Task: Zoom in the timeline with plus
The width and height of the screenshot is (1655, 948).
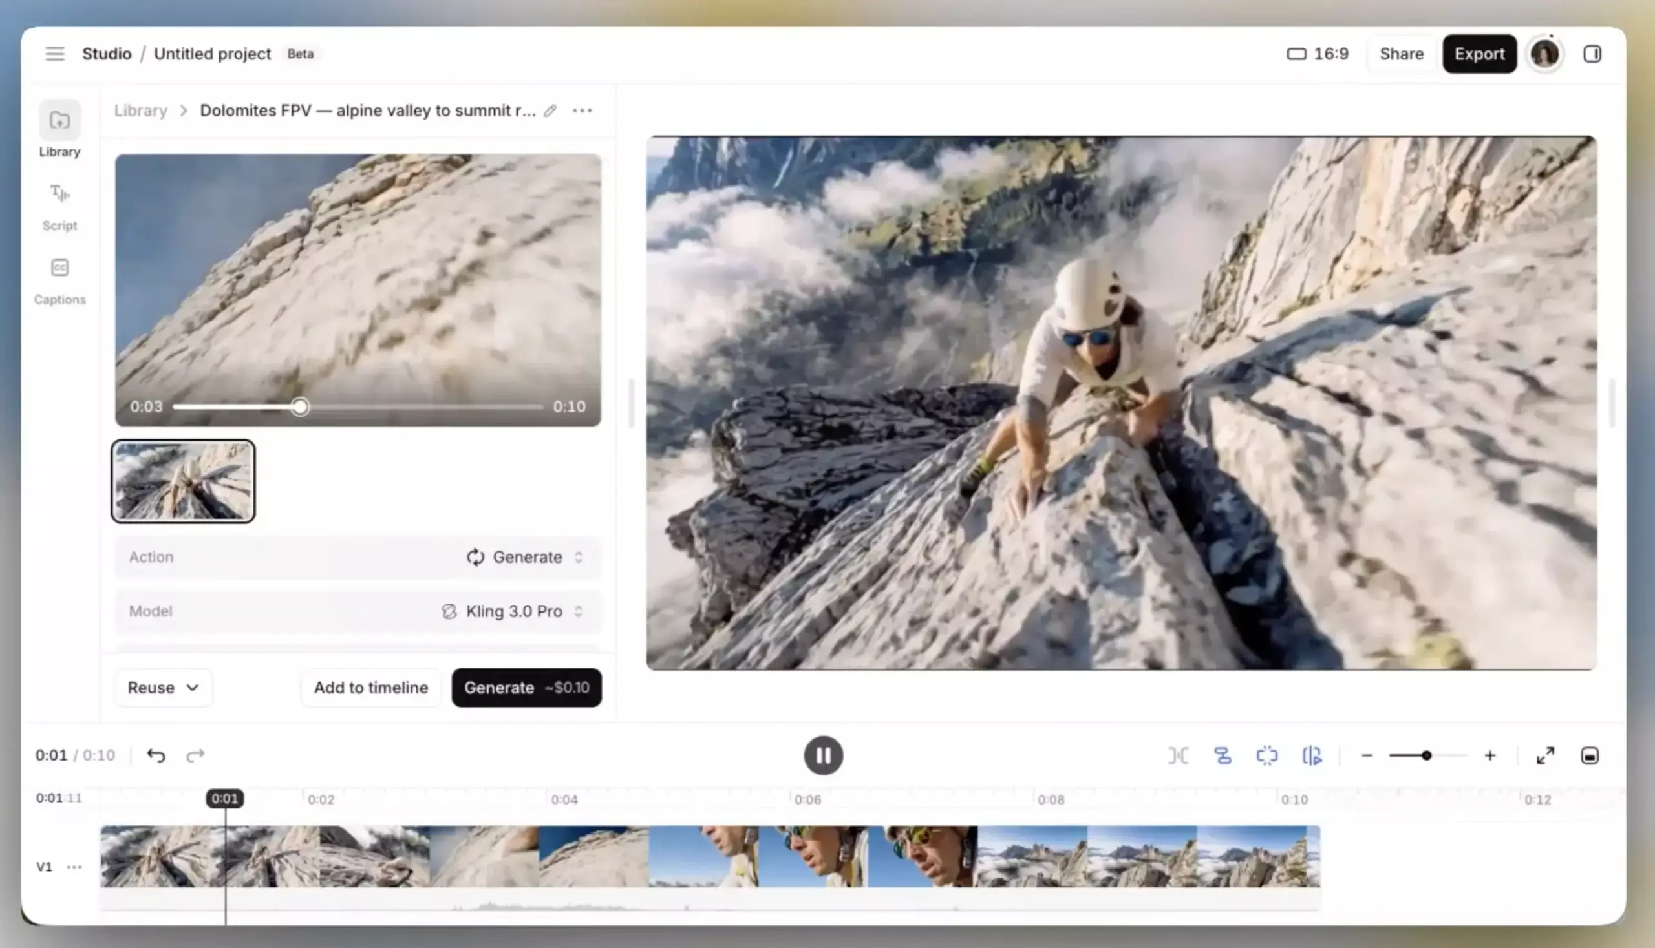Action: coord(1489,755)
